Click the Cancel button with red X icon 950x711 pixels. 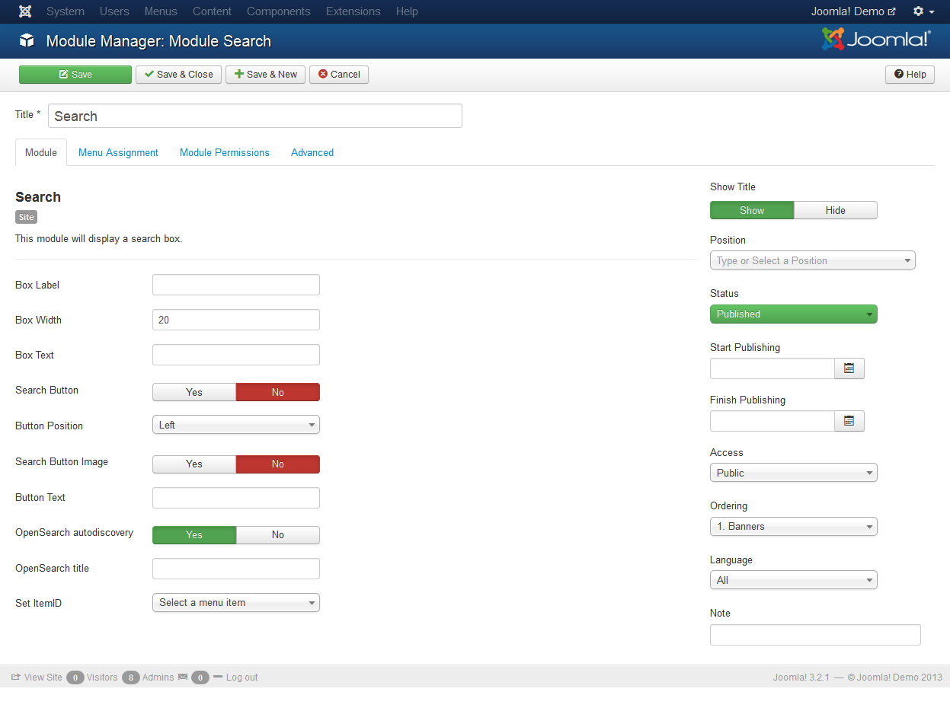click(339, 75)
